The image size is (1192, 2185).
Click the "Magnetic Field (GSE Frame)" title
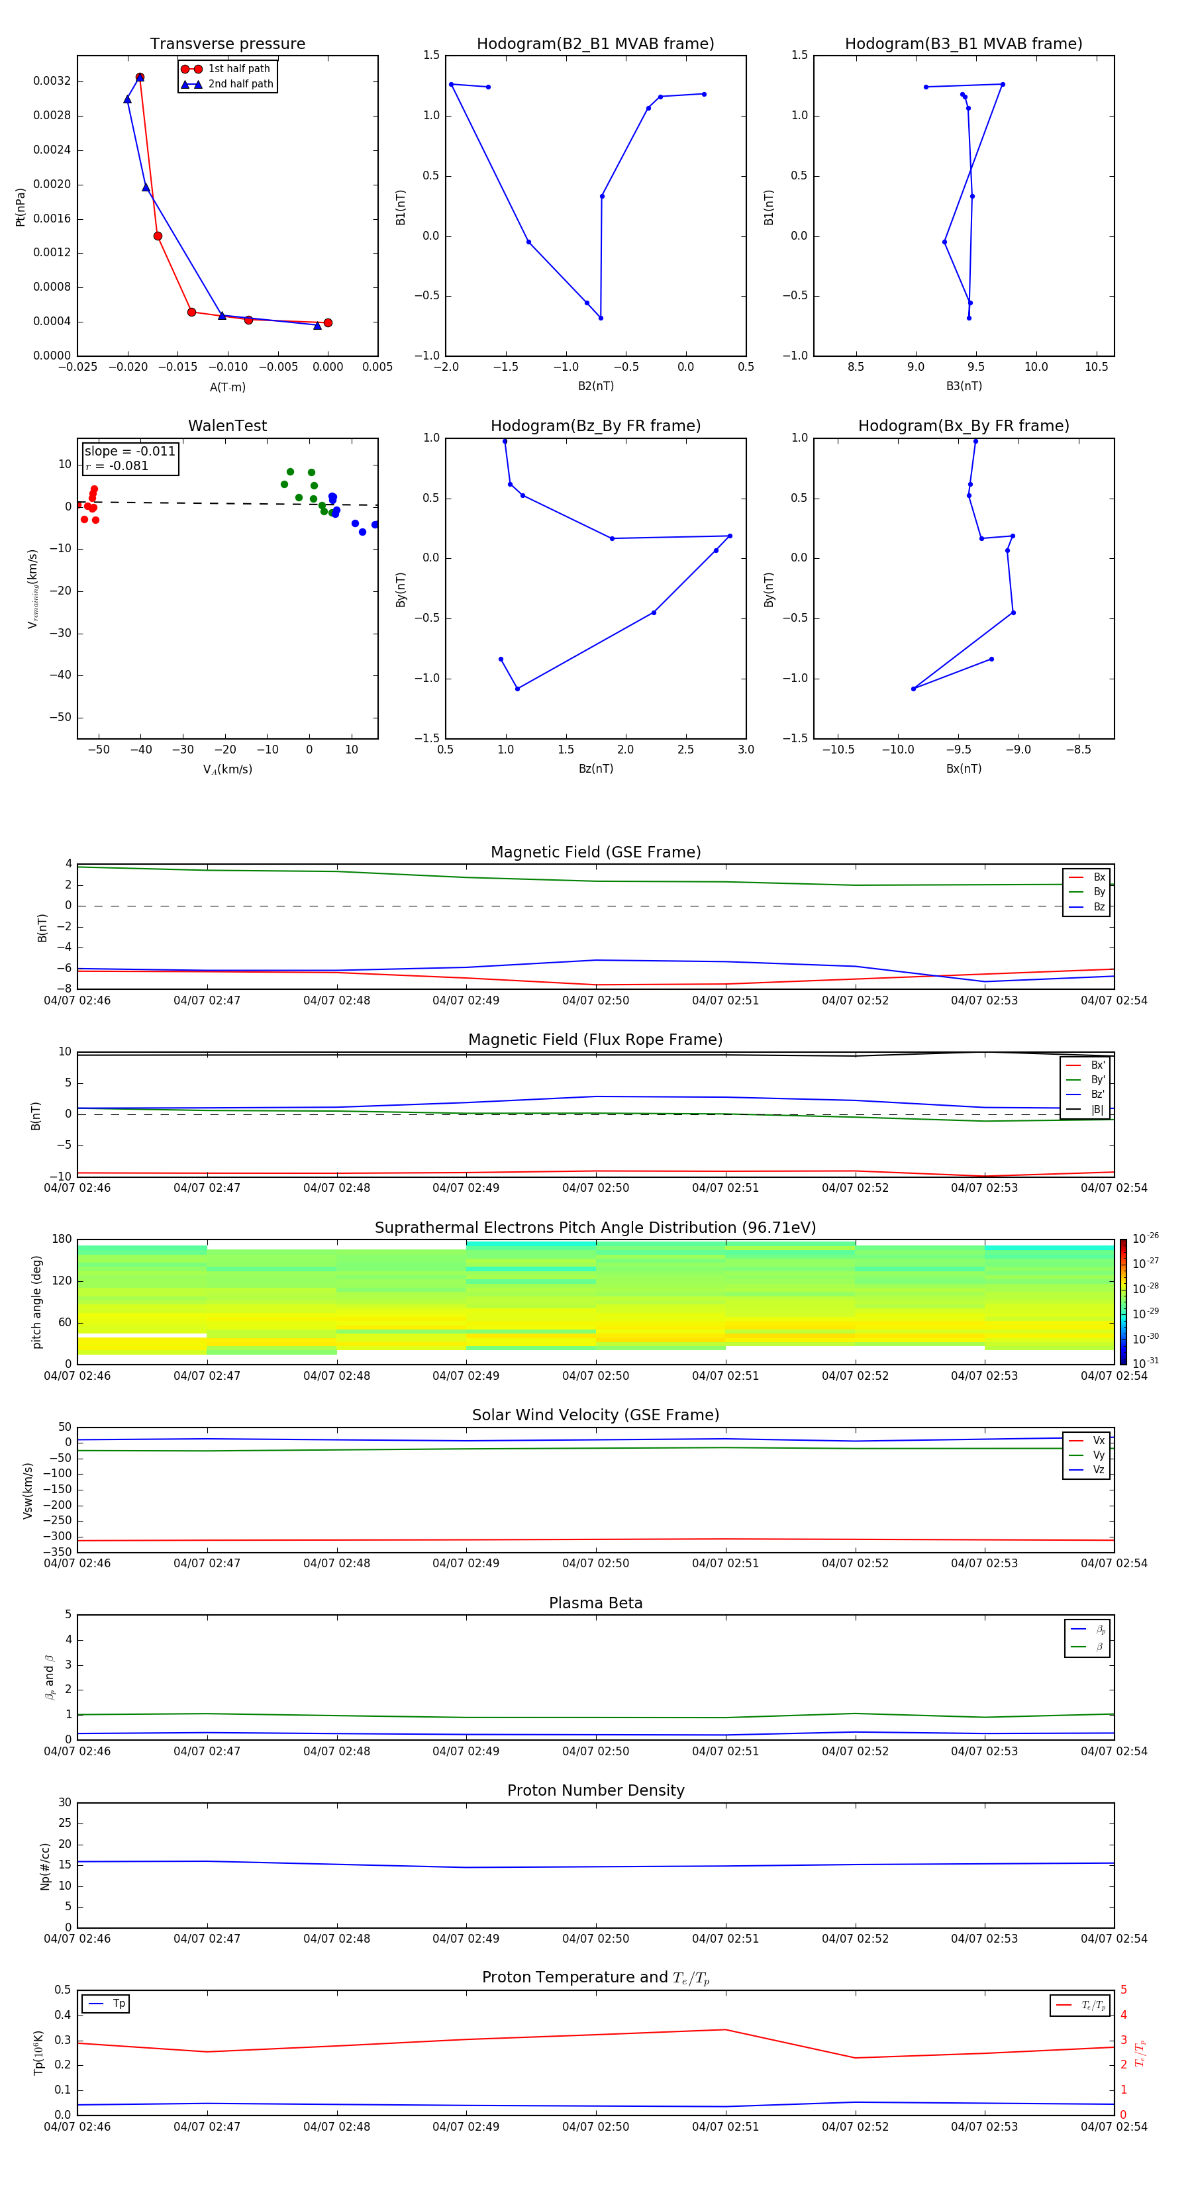coord(595,852)
